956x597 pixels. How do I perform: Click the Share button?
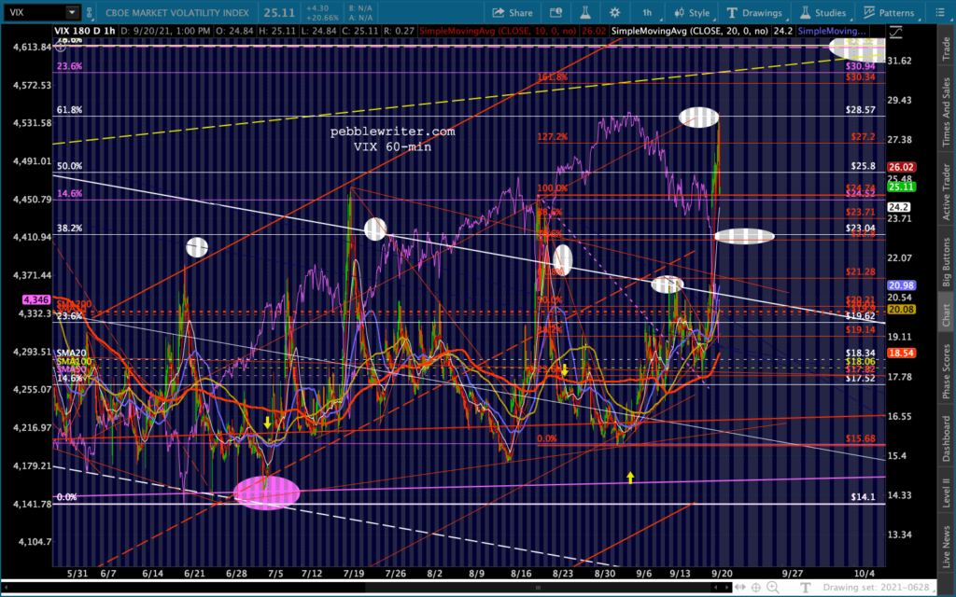[512, 13]
